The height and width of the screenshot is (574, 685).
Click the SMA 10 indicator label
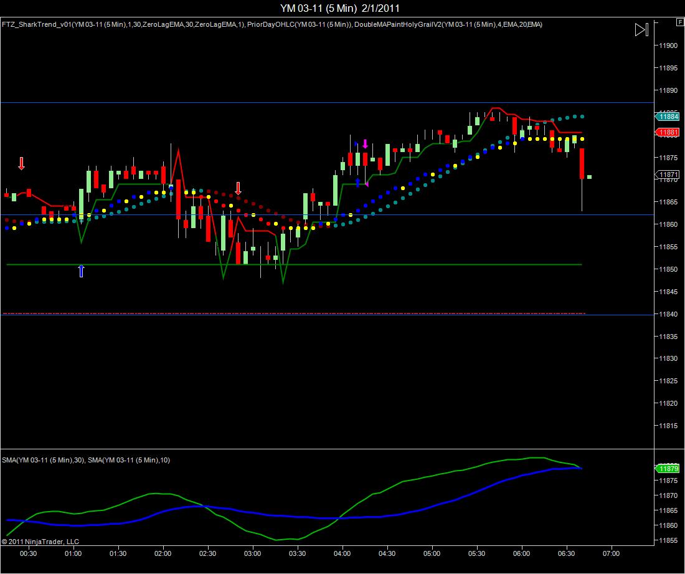point(129,460)
